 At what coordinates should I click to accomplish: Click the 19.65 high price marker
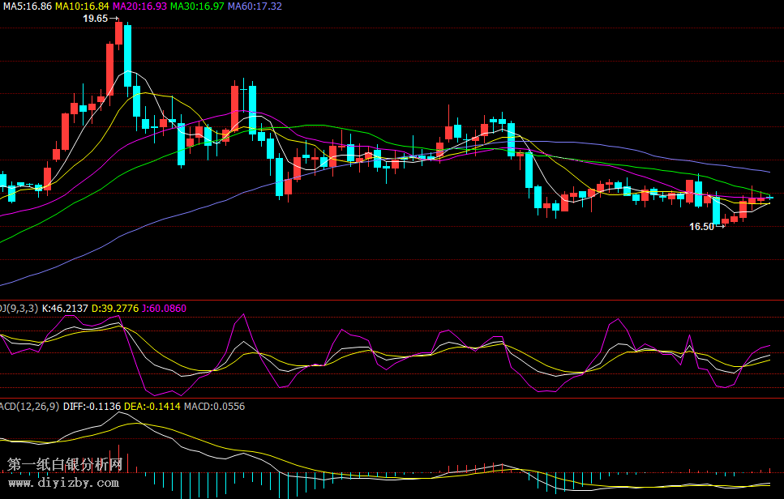(96, 18)
